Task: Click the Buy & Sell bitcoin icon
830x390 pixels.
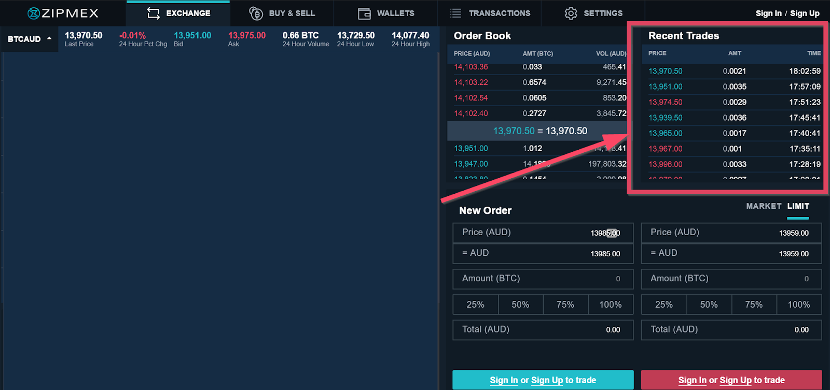Action: point(256,13)
